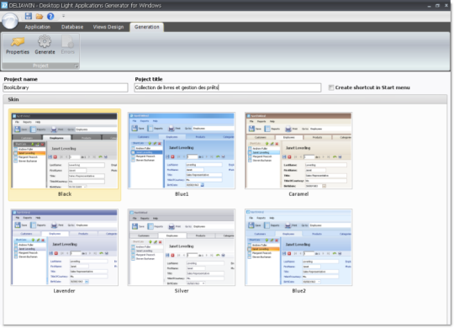Select the Blue1 skin thumbnail
454x328 pixels.
coord(182,151)
